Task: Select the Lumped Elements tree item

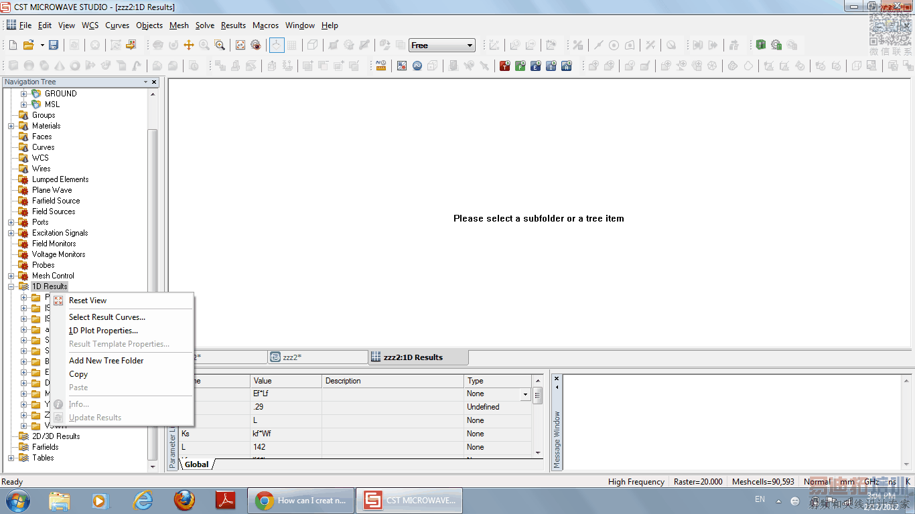Action: [x=60, y=179]
